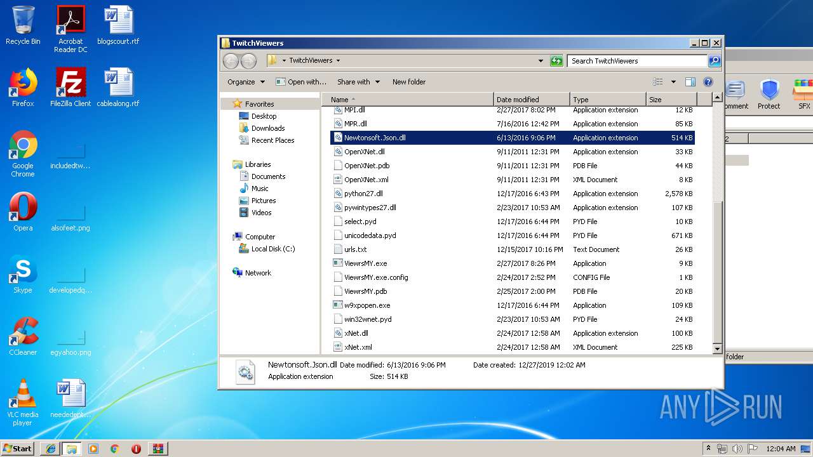Select Computer in navigation pane
The width and height of the screenshot is (813, 457).
pos(260,237)
